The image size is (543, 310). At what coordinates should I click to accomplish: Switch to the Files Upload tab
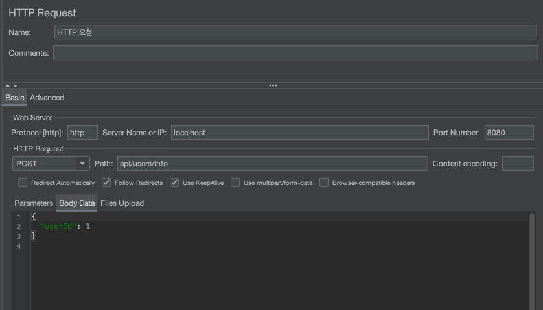point(122,203)
